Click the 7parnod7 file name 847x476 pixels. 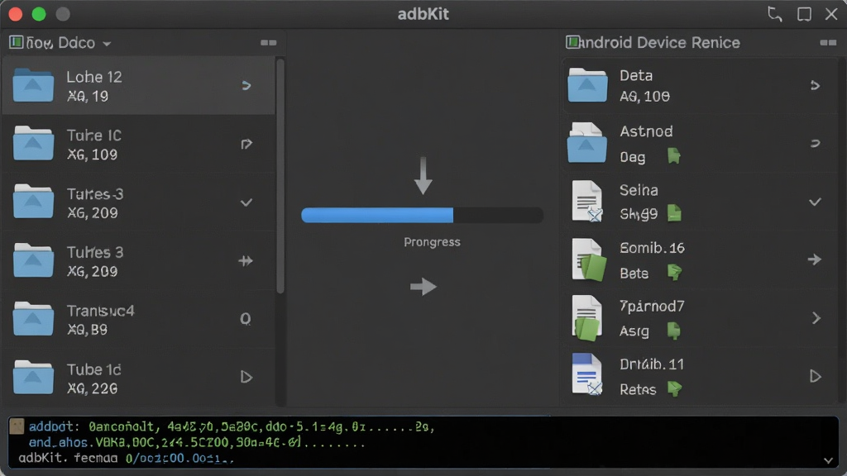pyautogui.click(x=652, y=306)
